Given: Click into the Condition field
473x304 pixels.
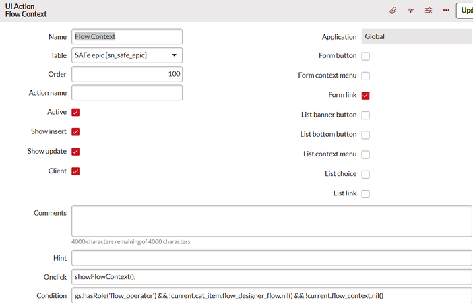Looking at the screenshot, I should [x=272, y=295].
